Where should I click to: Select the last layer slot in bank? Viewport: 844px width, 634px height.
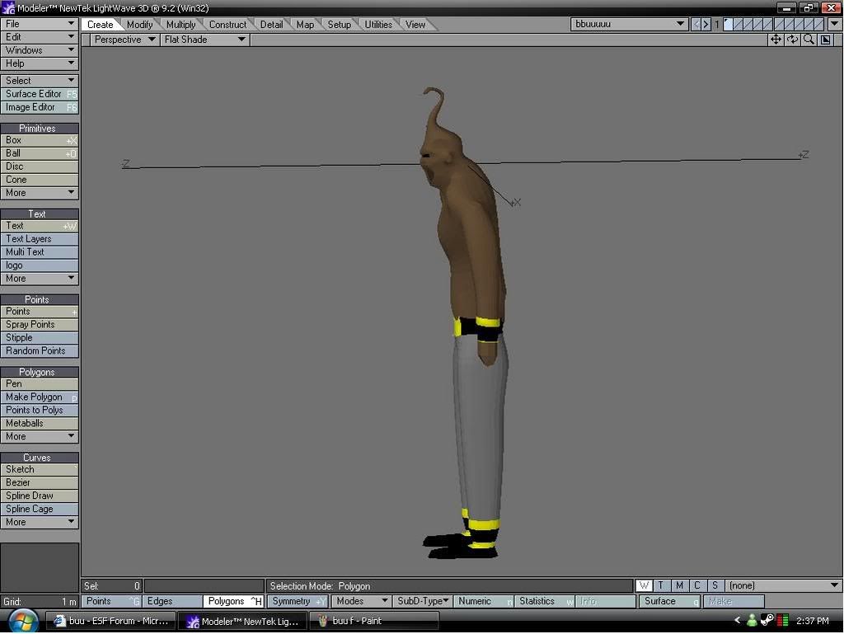(818, 24)
